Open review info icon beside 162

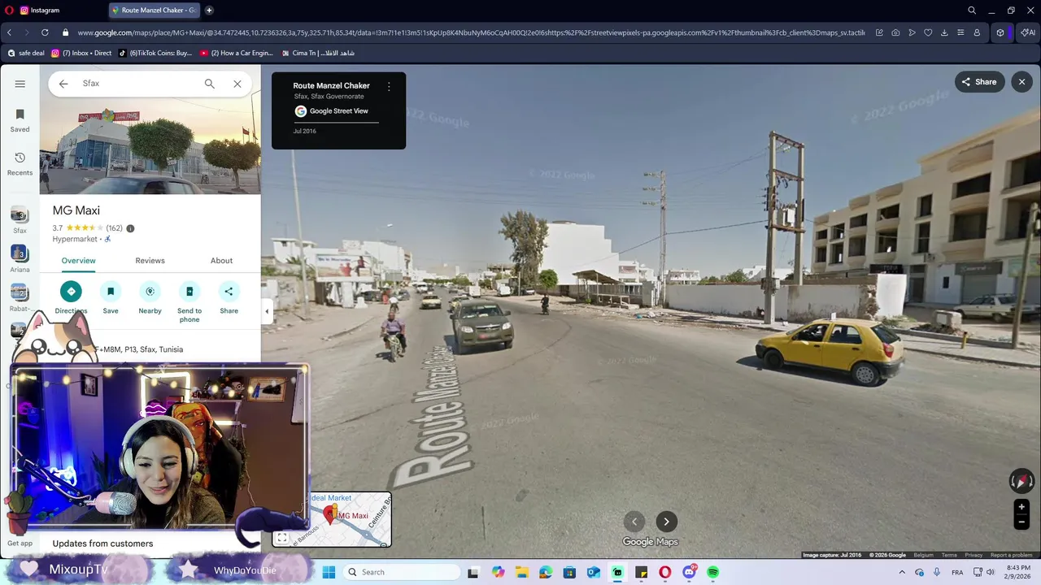tap(130, 228)
